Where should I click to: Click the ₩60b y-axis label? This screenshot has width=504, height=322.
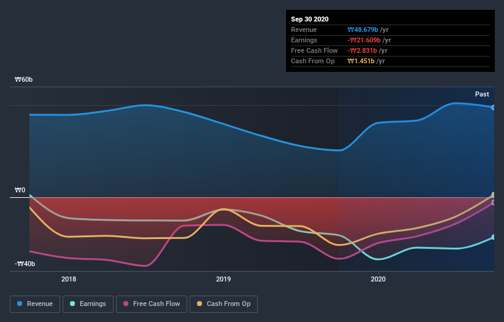click(23, 79)
